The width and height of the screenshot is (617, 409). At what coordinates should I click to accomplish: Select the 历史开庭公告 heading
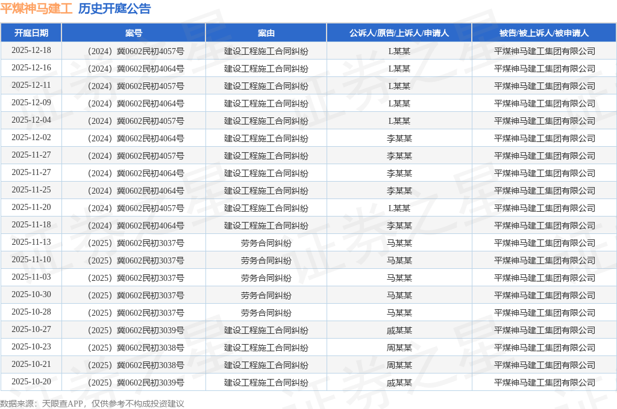tap(114, 8)
